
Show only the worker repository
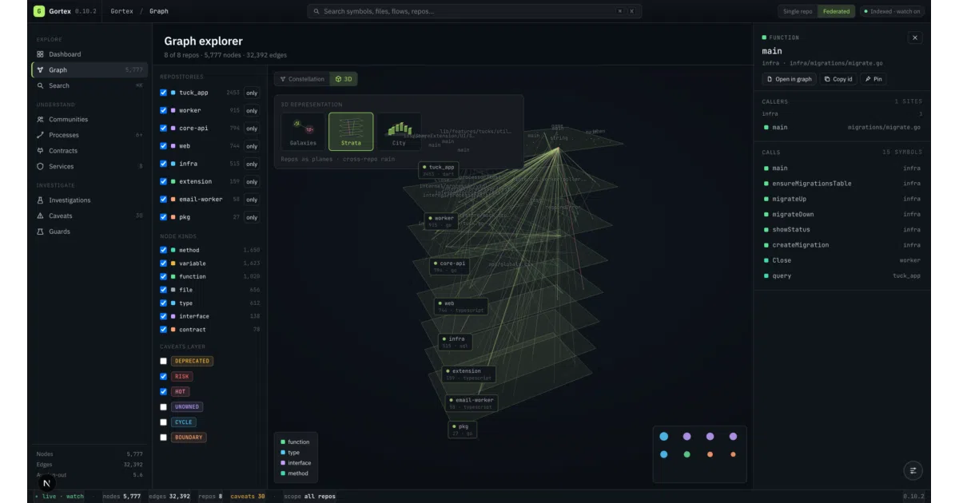point(252,110)
